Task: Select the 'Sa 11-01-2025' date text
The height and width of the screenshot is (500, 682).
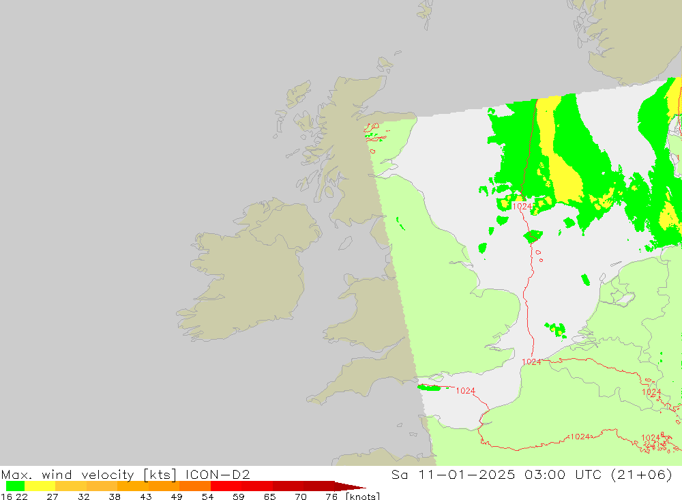Action: pyautogui.click(x=454, y=474)
